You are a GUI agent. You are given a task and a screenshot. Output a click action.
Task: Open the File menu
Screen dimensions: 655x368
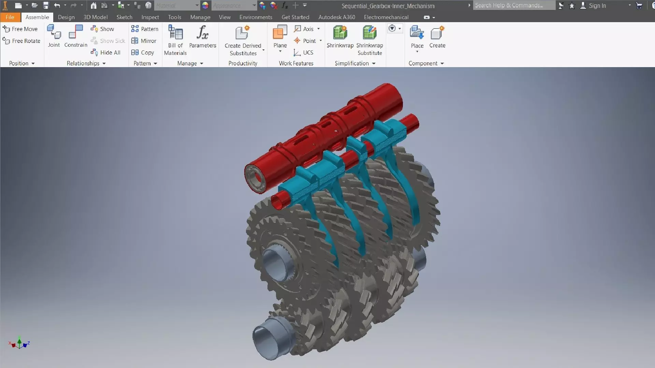pos(10,17)
